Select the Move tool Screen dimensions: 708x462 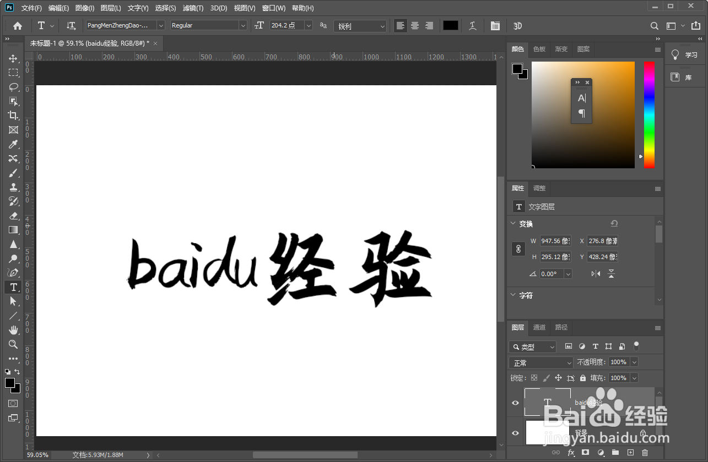click(13, 58)
